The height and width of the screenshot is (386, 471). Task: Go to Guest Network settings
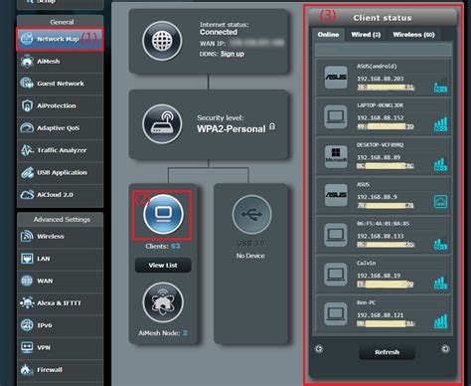60,84
